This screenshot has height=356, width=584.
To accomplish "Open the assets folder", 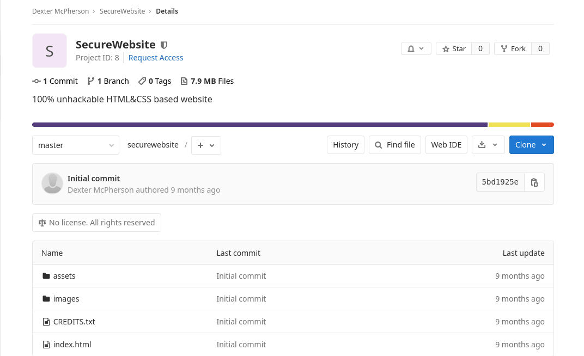I will (x=64, y=276).
